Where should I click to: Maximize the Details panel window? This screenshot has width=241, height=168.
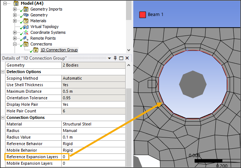[x=121, y=58]
